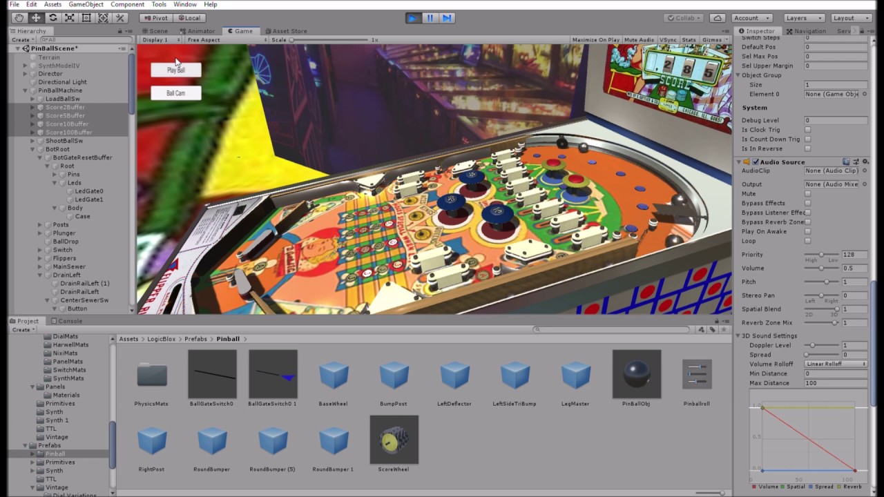Screen dimensions: 884x497
Task: Select the ScoreWheel prefab thumbnail
Action: 394,439
